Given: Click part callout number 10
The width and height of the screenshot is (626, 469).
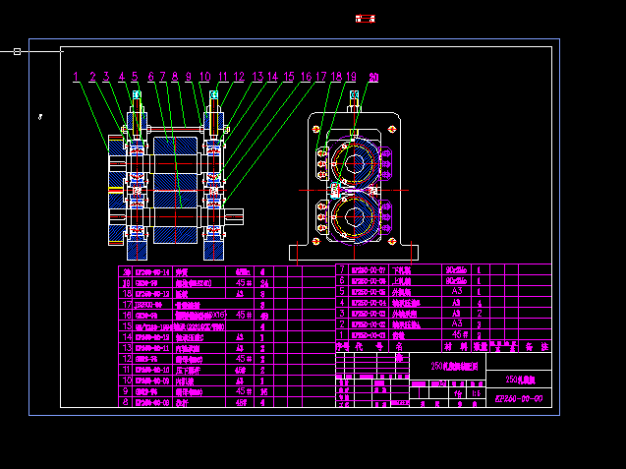Looking at the screenshot, I should [204, 76].
